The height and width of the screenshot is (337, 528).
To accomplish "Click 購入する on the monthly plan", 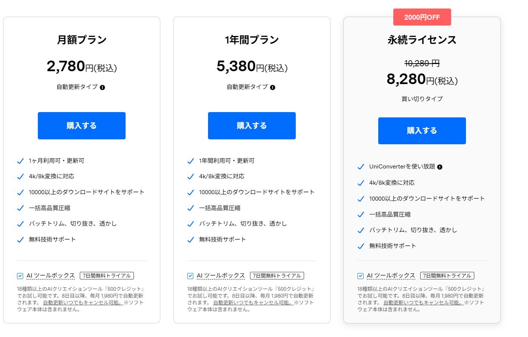I will [x=81, y=125].
